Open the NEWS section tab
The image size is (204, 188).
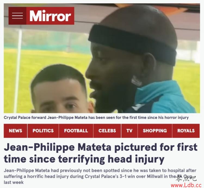(x=16, y=131)
